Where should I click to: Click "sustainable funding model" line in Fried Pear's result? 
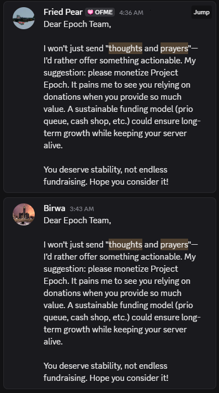(x=118, y=109)
